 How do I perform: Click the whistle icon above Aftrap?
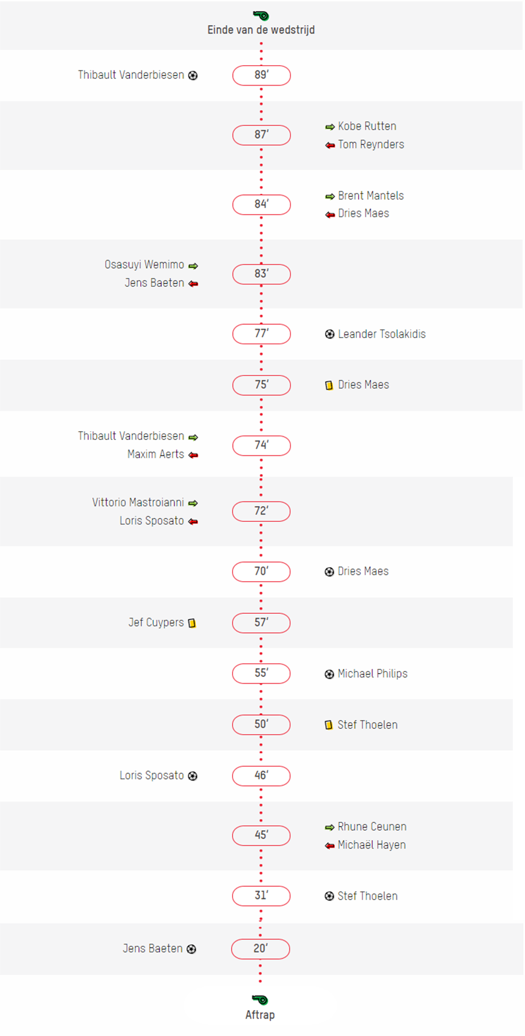[260, 1000]
